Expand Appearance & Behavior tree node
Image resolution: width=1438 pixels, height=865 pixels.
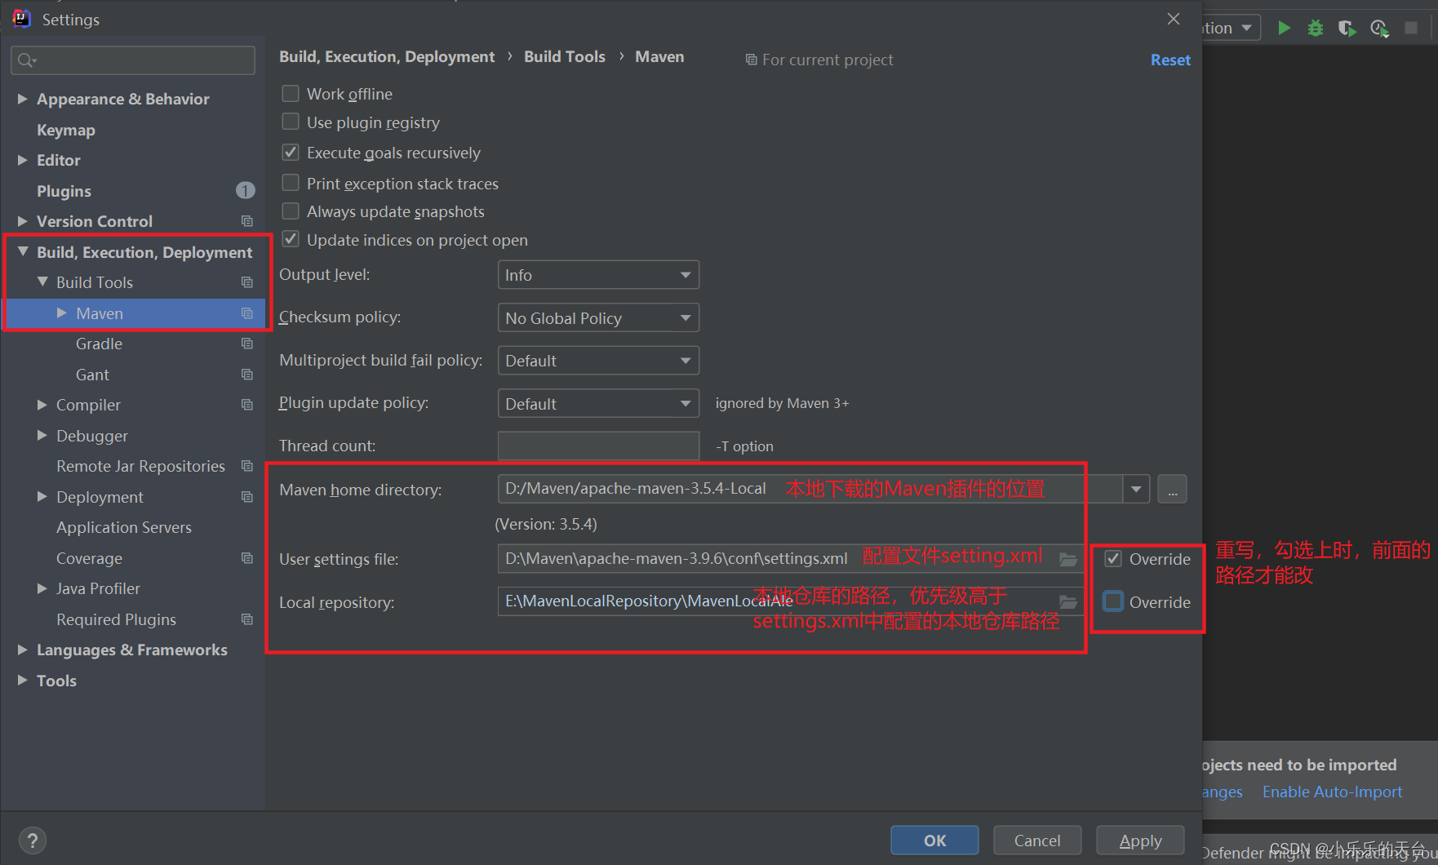(23, 99)
